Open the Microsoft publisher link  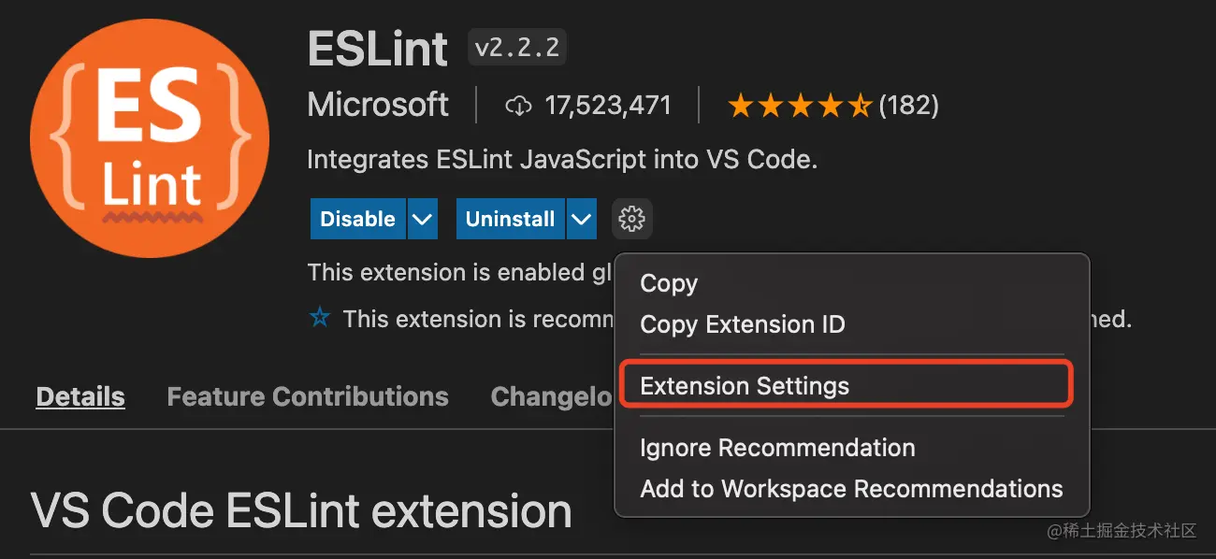pyautogui.click(x=378, y=105)
